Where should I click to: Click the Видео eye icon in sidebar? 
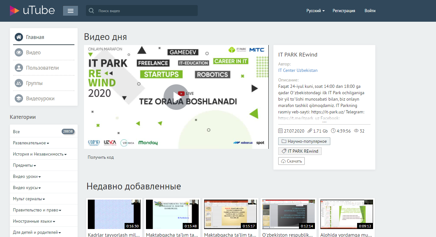pyautogui.click(x=19, y=52)
